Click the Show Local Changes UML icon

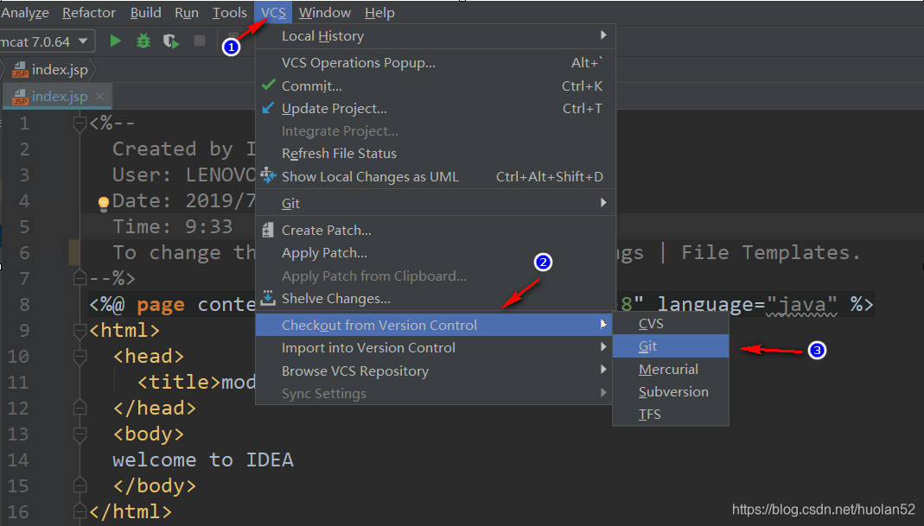coord(268,175)
